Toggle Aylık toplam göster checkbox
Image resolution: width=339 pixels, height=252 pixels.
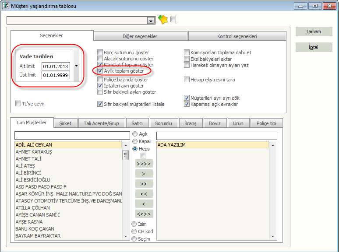[100, 71]
